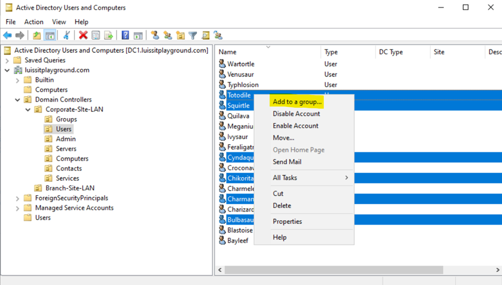Click the Properties toolbar icon
Screen dimensions: 502x285
point(96,35)
